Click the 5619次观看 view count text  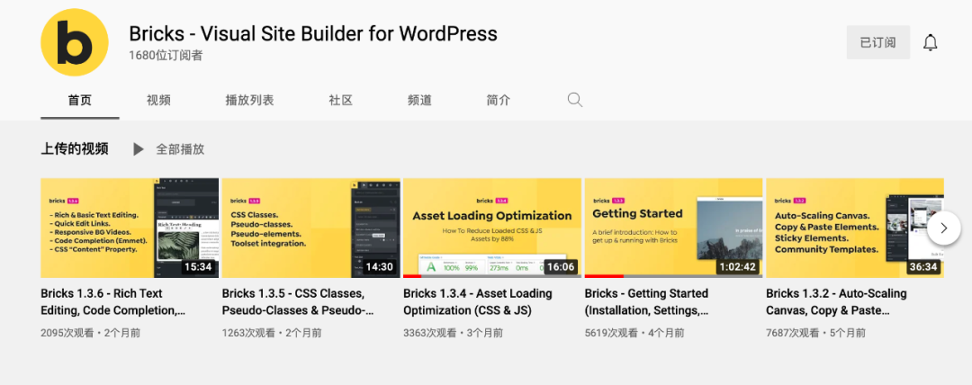(x=611, y=333)
